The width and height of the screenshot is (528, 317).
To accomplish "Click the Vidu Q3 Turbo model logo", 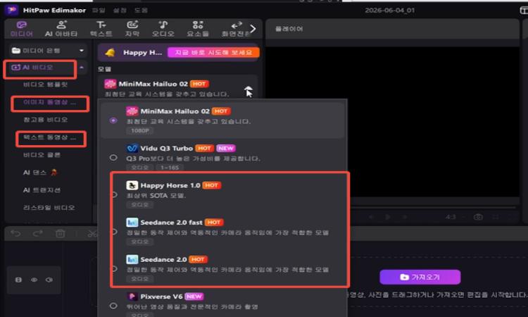I will pyautogui.click(x=132, y=148).
